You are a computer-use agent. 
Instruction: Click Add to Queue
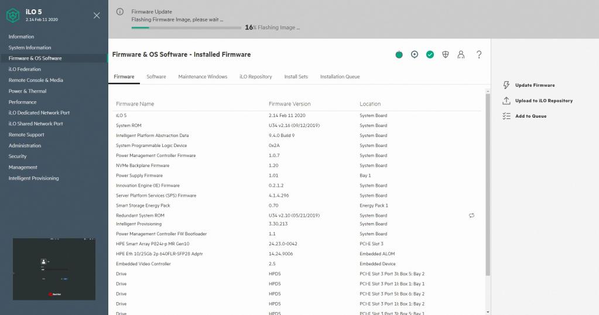[x=530, y=117]
